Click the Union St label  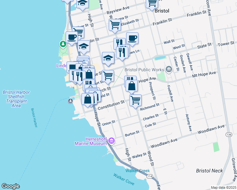pyautogui.click(x=109, y=123)
